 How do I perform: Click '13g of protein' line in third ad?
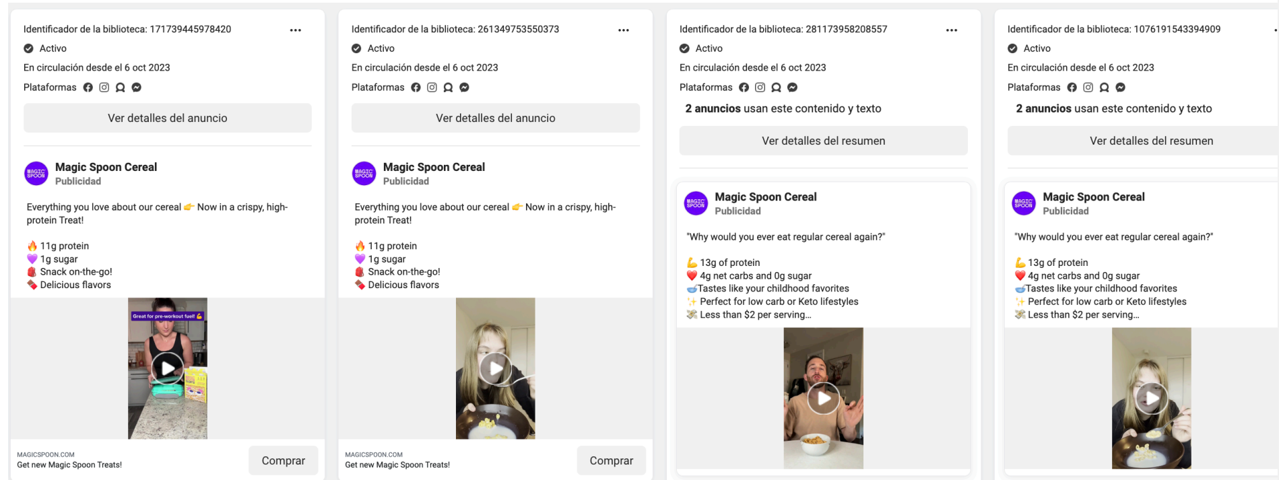click(x=723, y=263)
